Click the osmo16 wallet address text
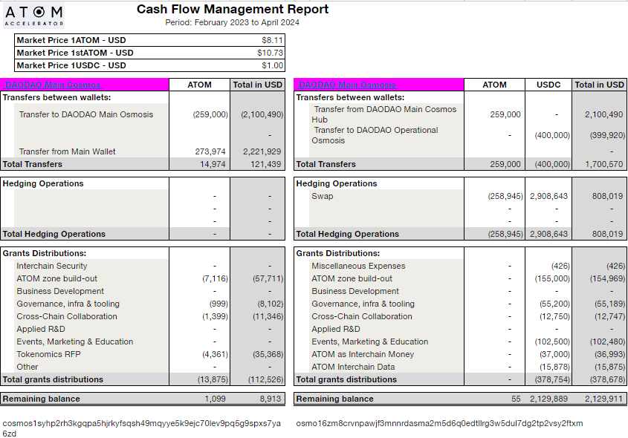 (x=439, y=424)
